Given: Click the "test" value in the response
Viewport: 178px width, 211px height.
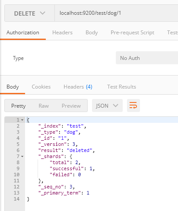Looking at the screenshot, I should tap(75, 126).
